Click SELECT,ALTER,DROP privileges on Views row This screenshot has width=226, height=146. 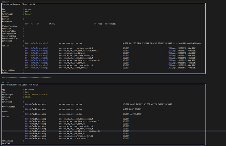(x=132, y=114)
